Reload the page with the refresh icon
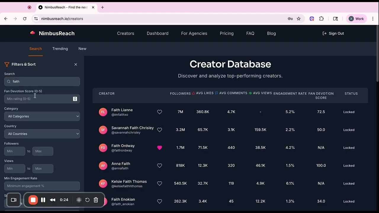Image resolution: width=379 pixels, height=213 pixels. (25, 19)
